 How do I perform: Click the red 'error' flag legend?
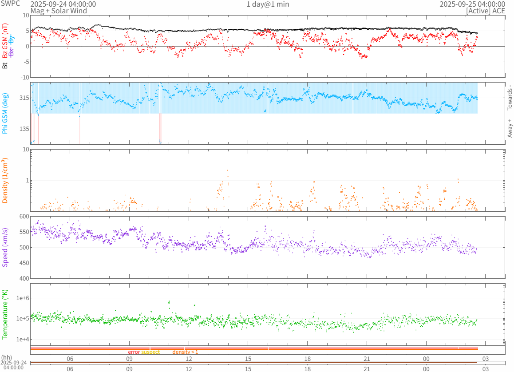[x=134, y=352]
